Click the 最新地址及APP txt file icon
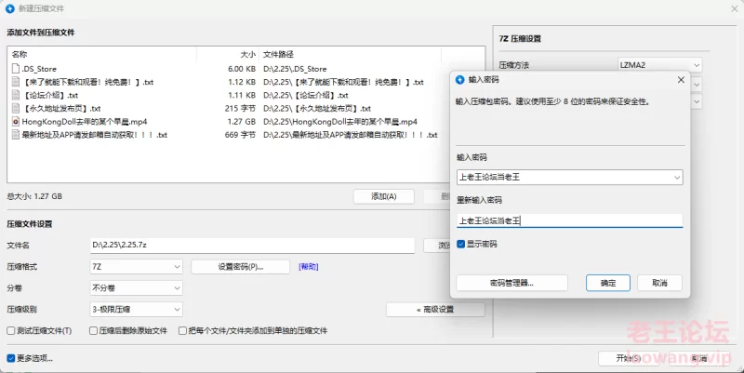Image resolution: width=744 pixels, height=373 pixels. coord(16,134)
